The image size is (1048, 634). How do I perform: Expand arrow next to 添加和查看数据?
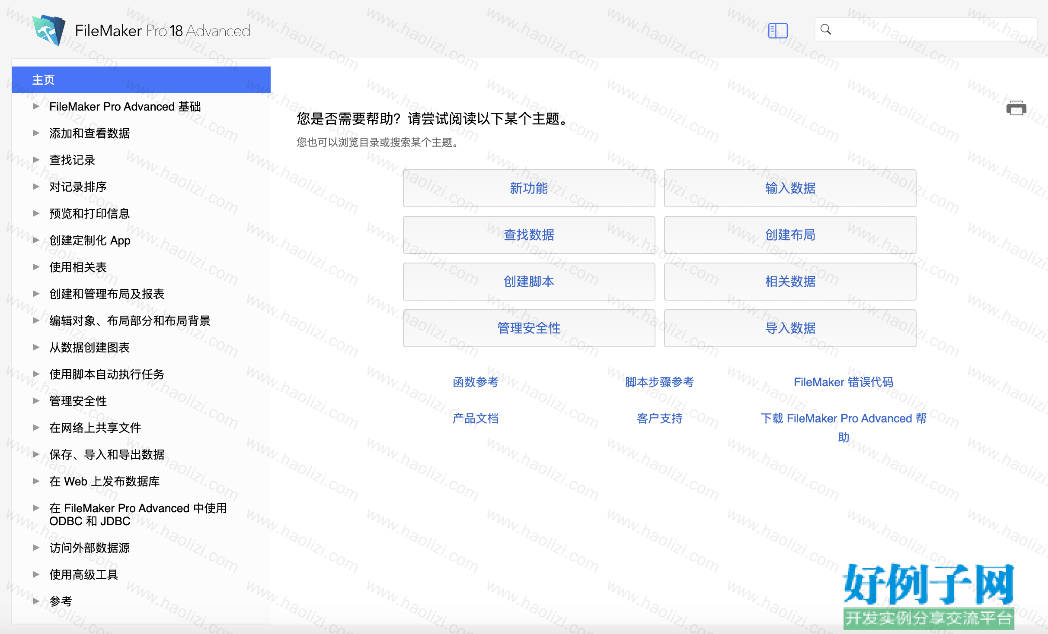pyautogui.click(x=36, y=133)
